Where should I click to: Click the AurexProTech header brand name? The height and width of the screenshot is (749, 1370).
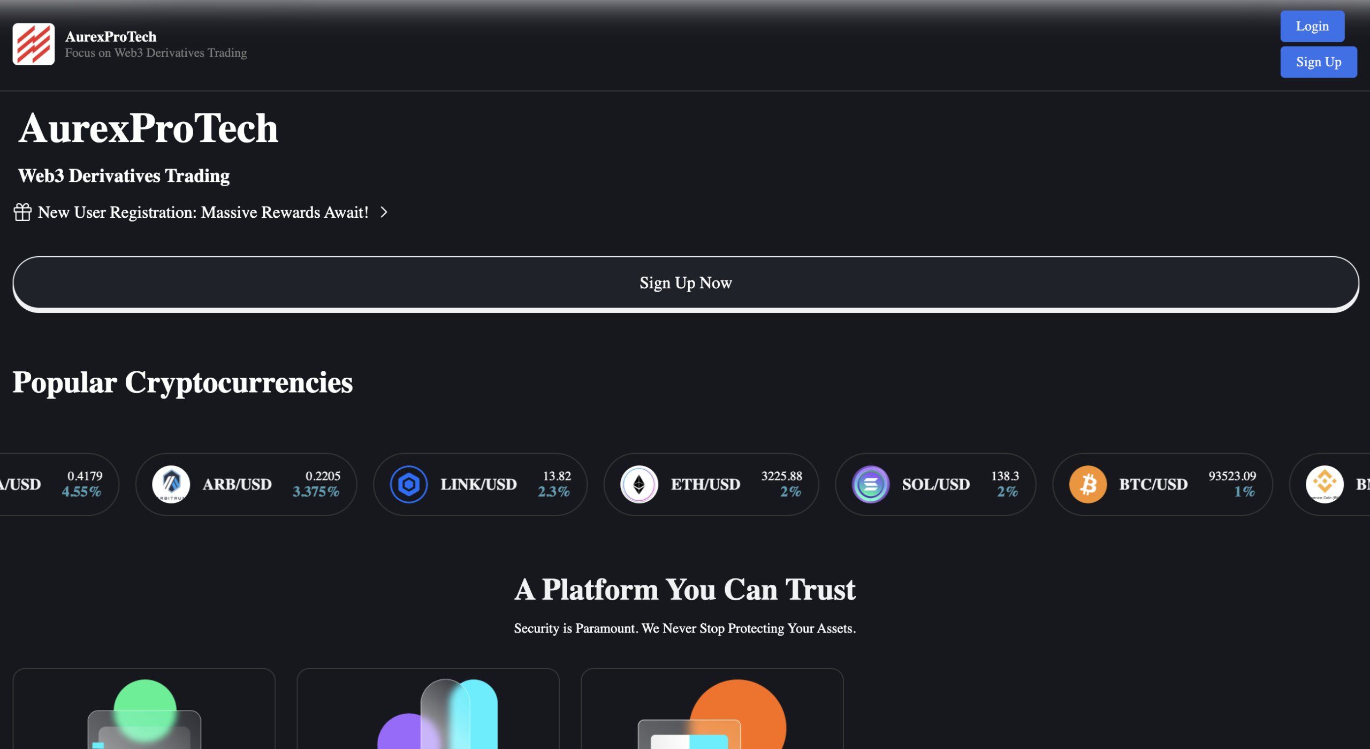tap(111, 36)
